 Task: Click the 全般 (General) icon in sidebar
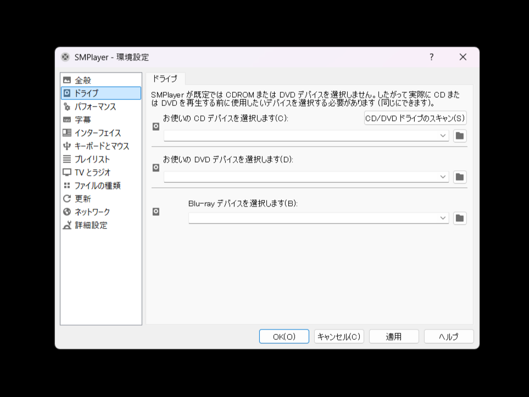coord(67,80)
